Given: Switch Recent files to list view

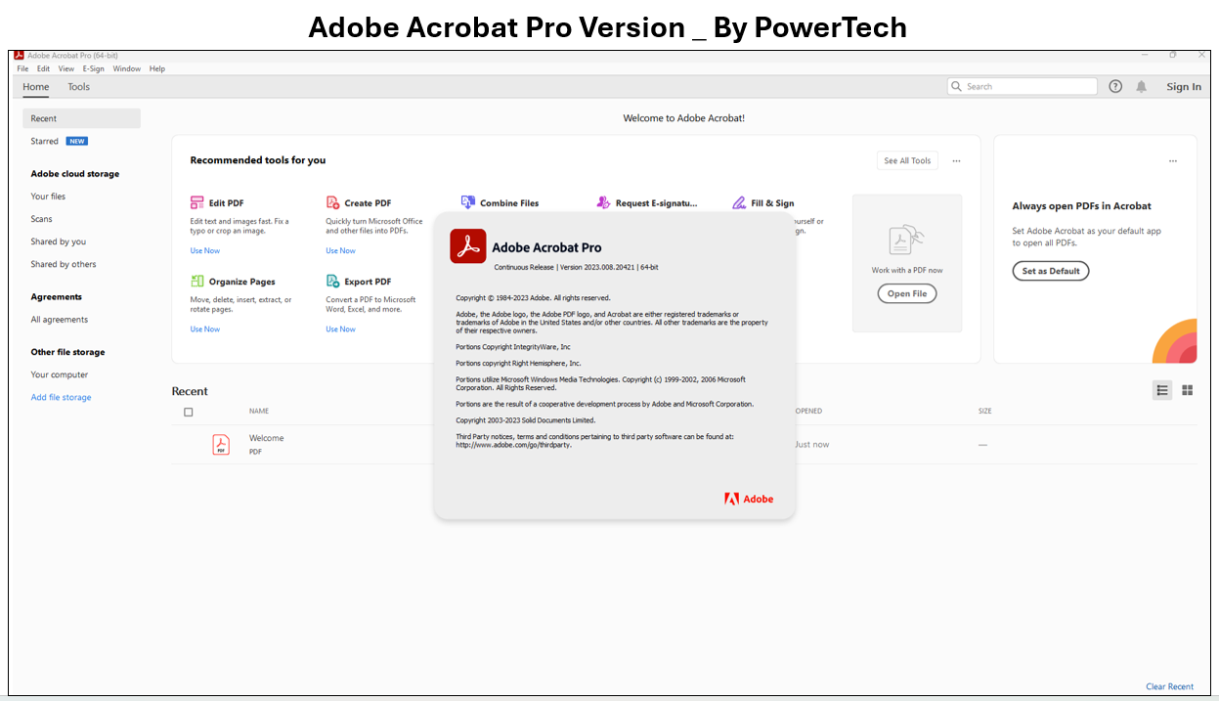Looking at the screenshot, I should tap(1162, 390).
